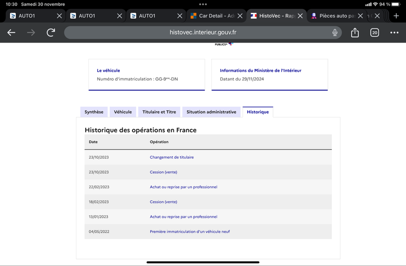The height and width of the screenshot is (266, 406).
Task: Tap the microphone voice search icon
Action: pos(335,32)
